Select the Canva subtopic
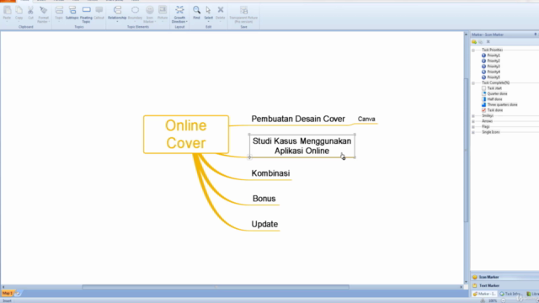This screenshot has width=539, height=303. coord(366,119)
